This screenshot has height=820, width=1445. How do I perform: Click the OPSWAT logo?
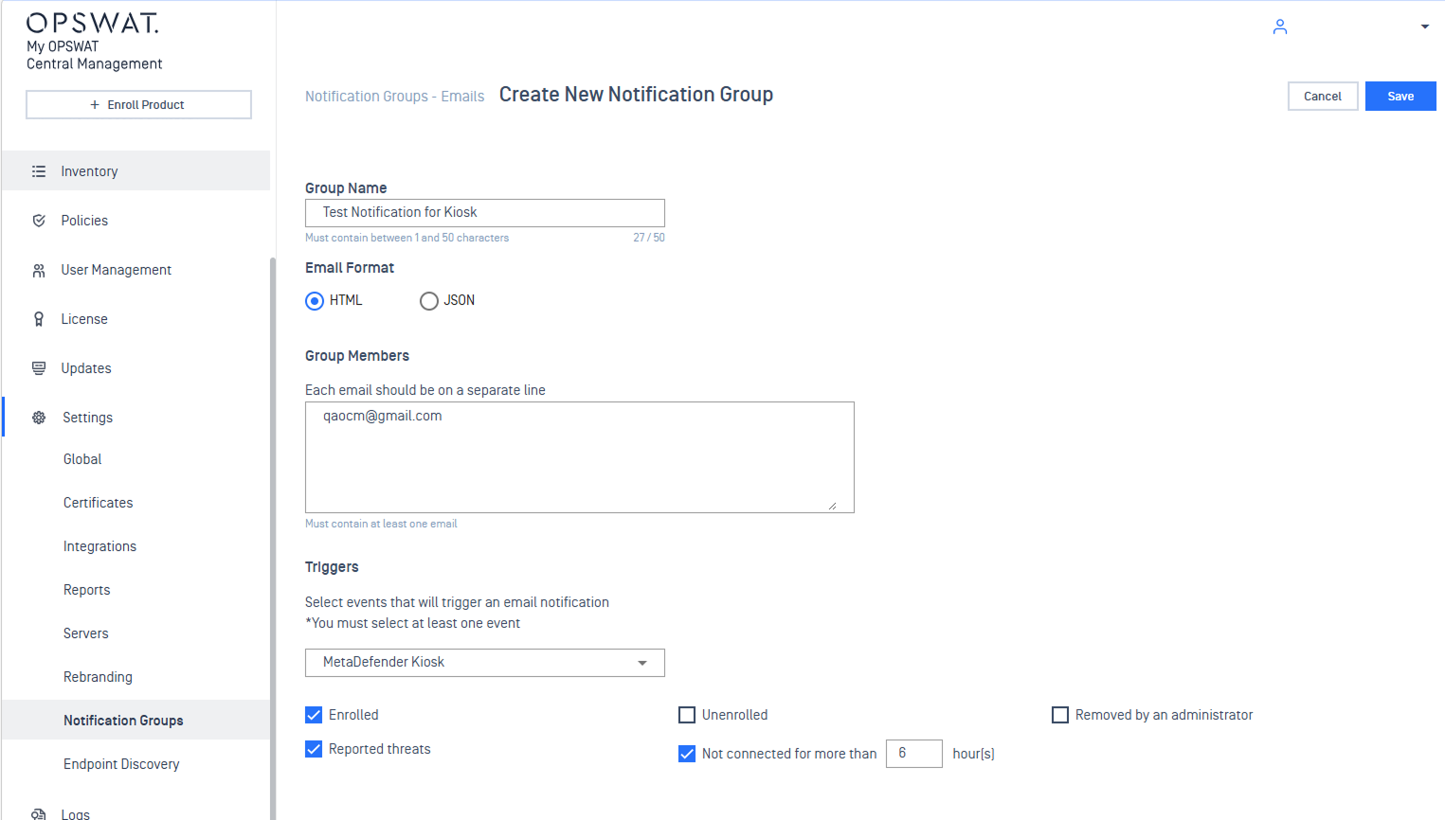coord(92,23)
